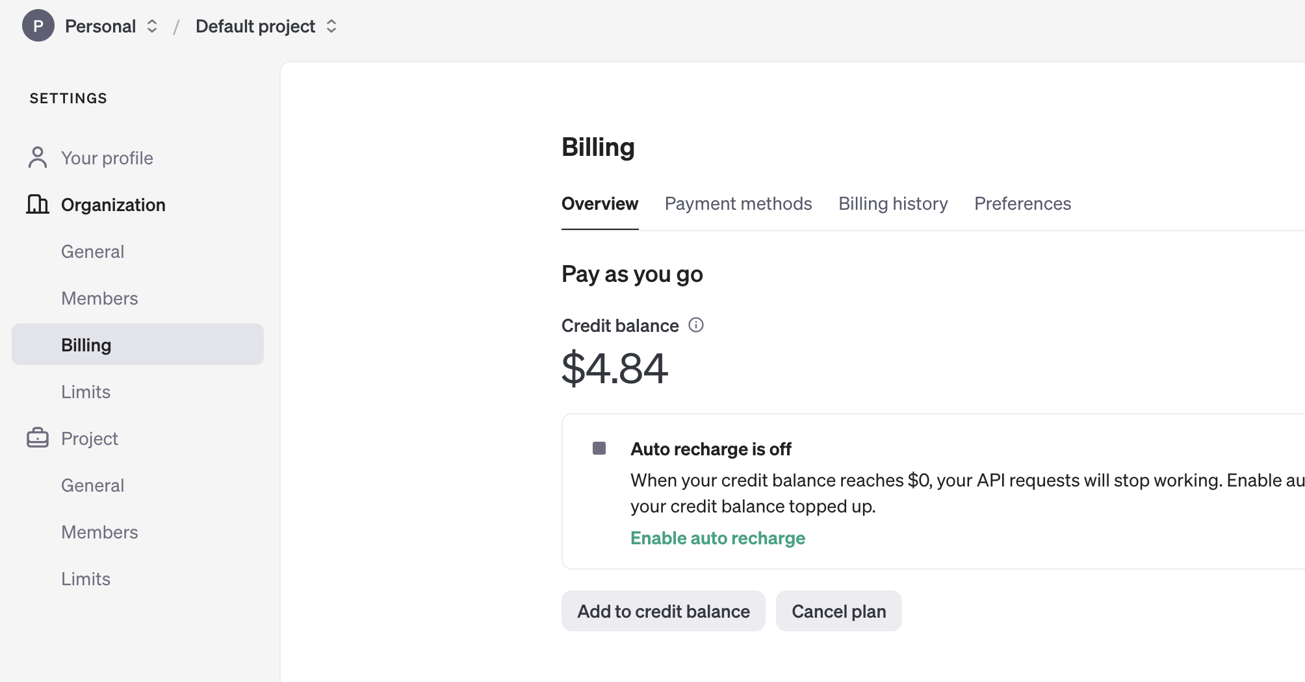The width and height of the screenshot is (1305, 682).
Task: Open the Billing history tab
Action: 893,204
